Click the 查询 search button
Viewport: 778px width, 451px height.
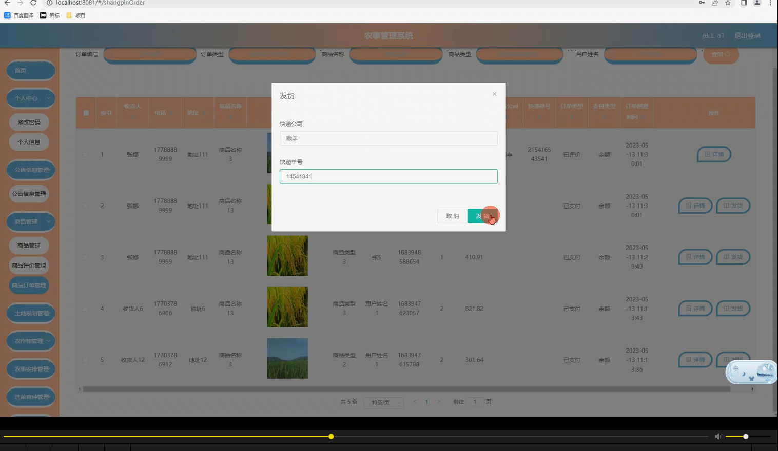point(721,54)
